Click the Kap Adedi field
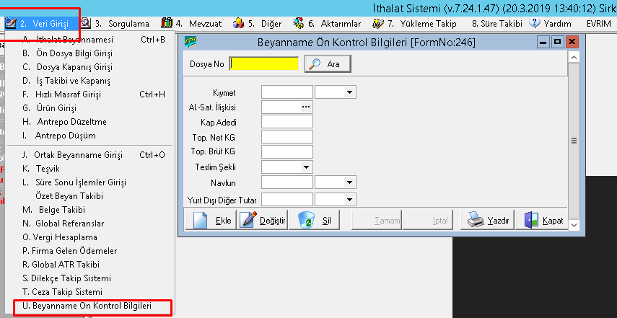 [x=287, y=122]
